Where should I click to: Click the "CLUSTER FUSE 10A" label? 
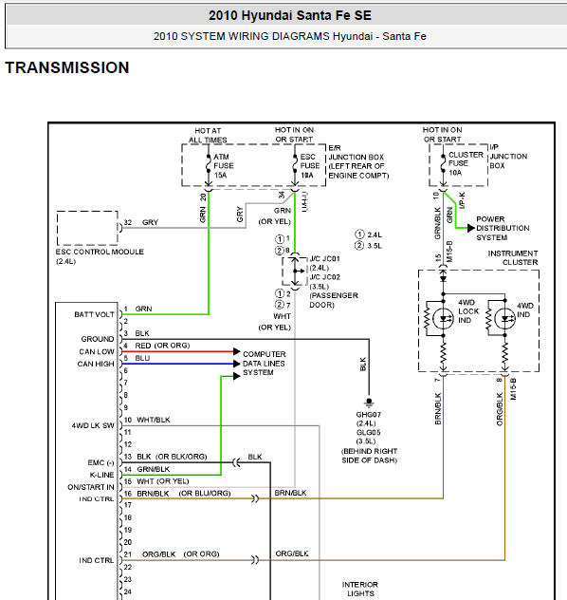[x=466, y=163]
